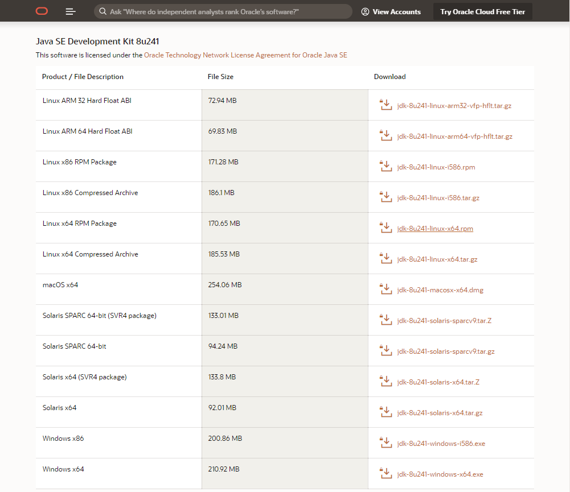The width and height of the screenshot is (570, 492).
Task: Open the hamburger navigation menu
Action: pos(71,11)
